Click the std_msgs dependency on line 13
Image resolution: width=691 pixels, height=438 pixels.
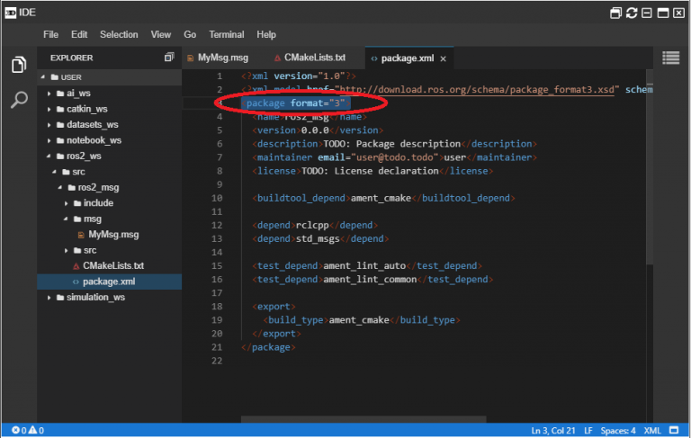pos(318,239)
